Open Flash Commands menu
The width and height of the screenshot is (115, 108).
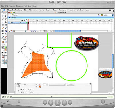(63, 10)
